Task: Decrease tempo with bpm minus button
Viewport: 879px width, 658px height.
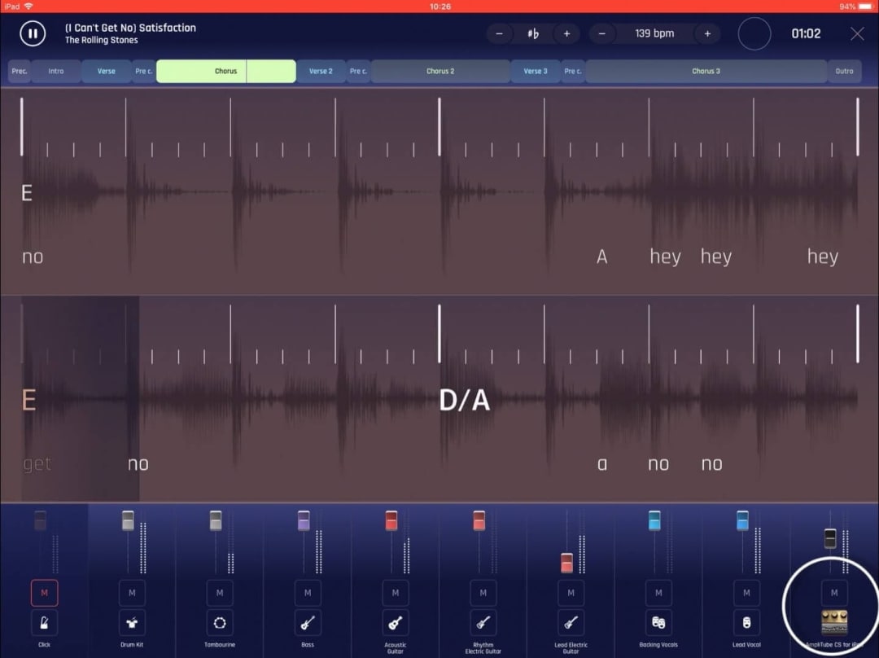Action: pos(601,33)
